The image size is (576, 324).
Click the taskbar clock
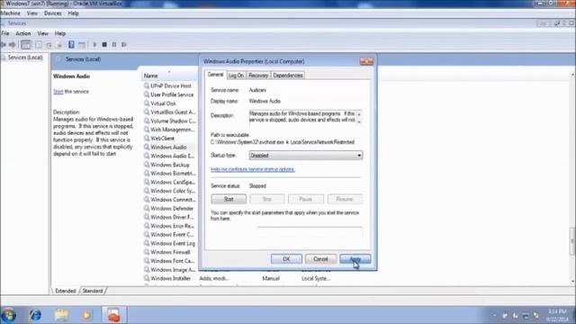point(557,316)
